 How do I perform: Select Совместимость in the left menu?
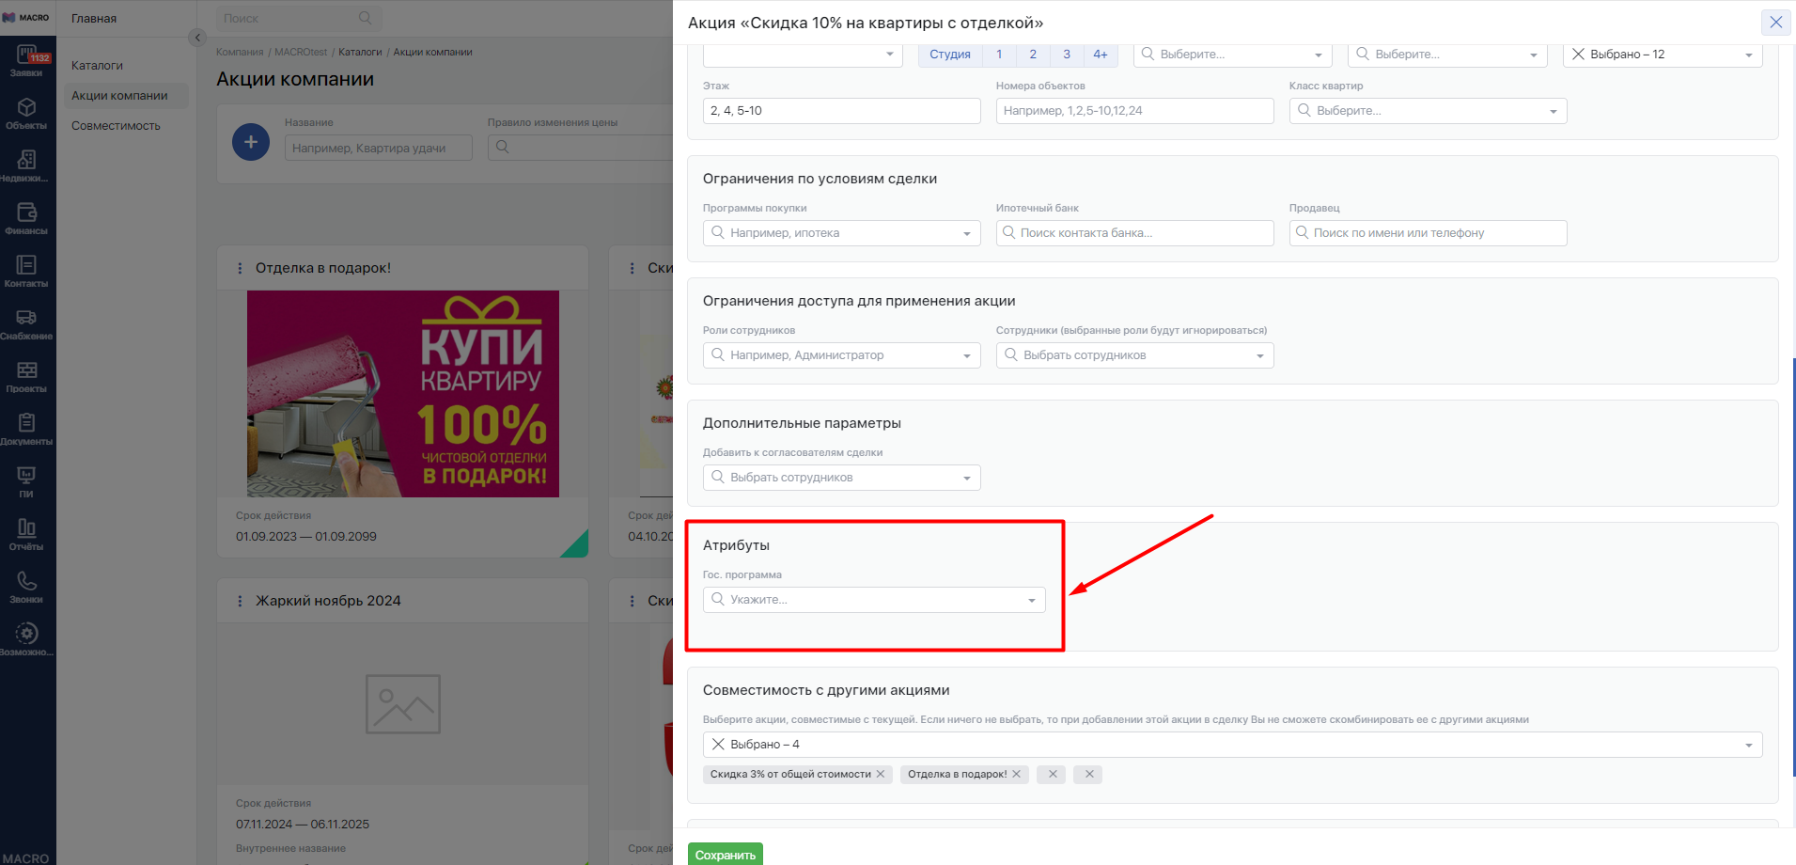(x=116, y=126)
